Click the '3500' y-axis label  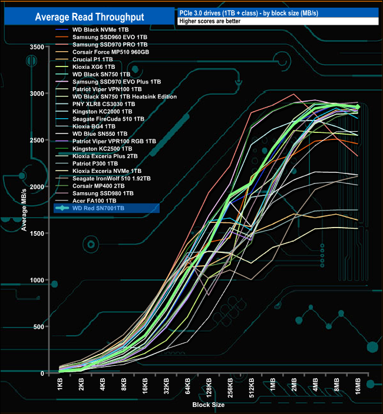(x=37, y=47)
